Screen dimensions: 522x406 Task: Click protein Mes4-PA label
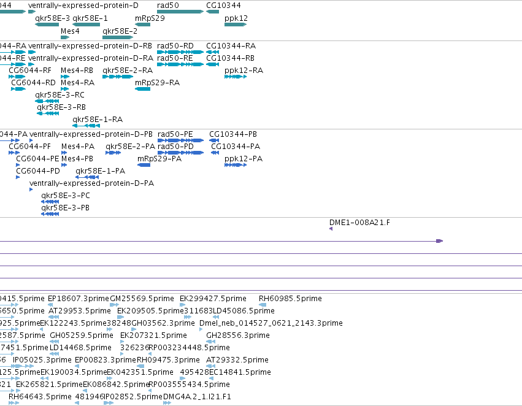click(78, 147)
